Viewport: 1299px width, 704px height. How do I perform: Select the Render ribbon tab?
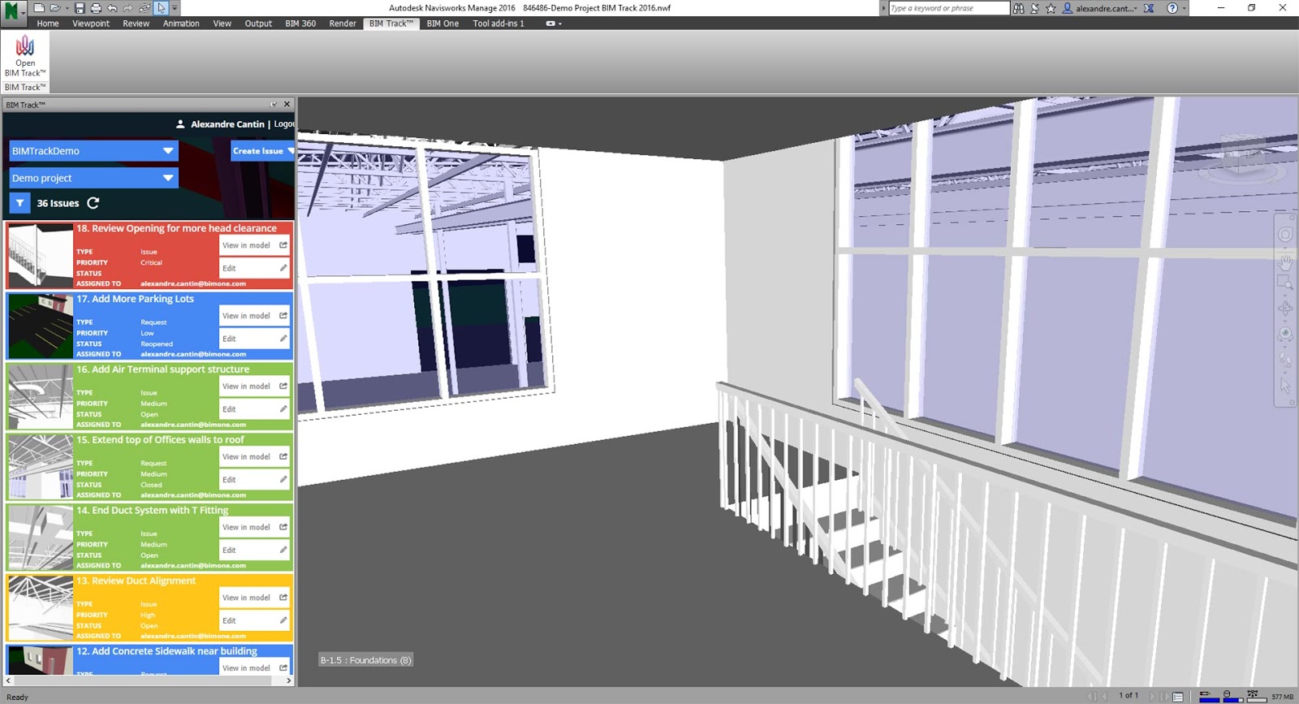coord(343,24)
